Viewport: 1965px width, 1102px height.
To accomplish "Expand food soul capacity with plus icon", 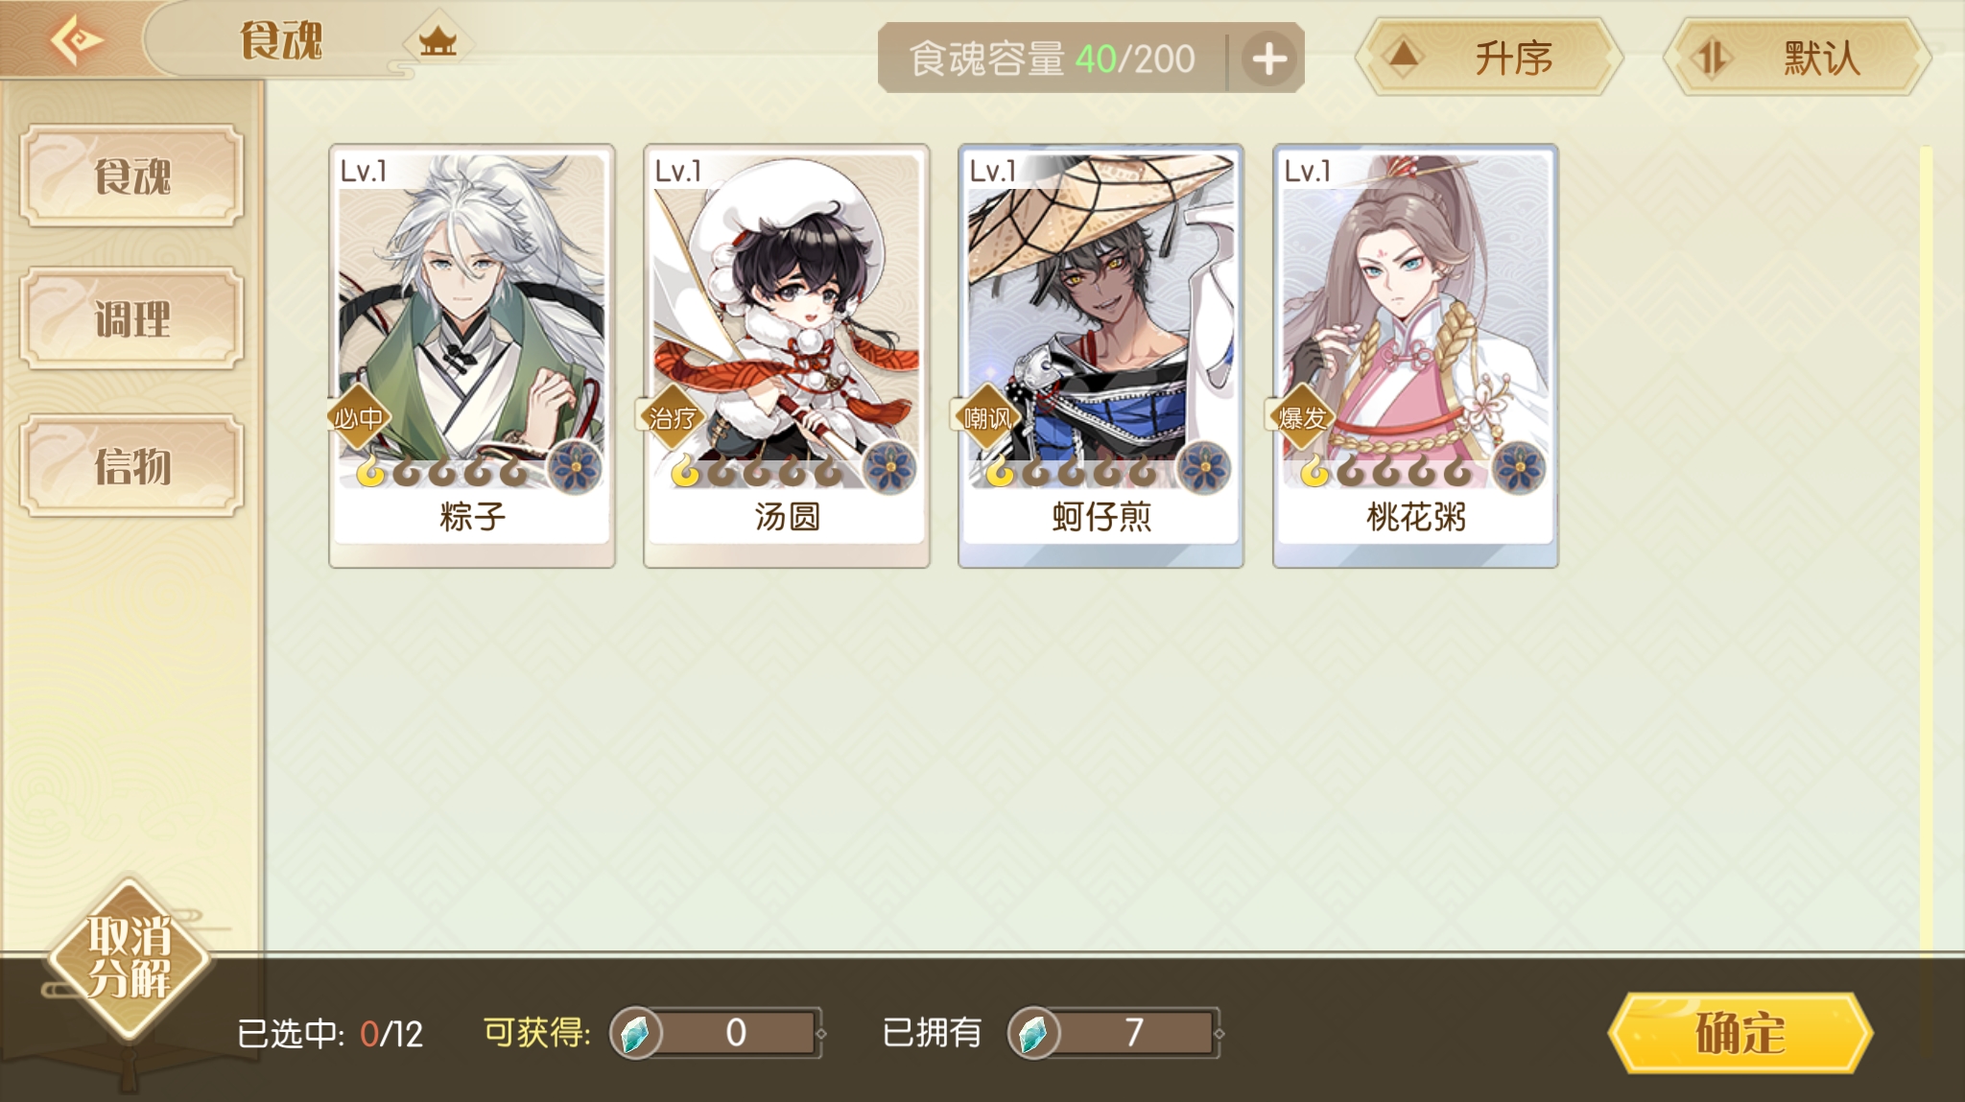I will (1268, 59).
